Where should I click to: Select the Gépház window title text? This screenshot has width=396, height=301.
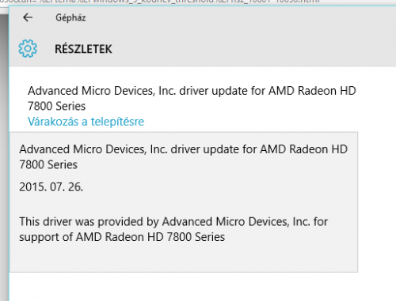point(70,18)
